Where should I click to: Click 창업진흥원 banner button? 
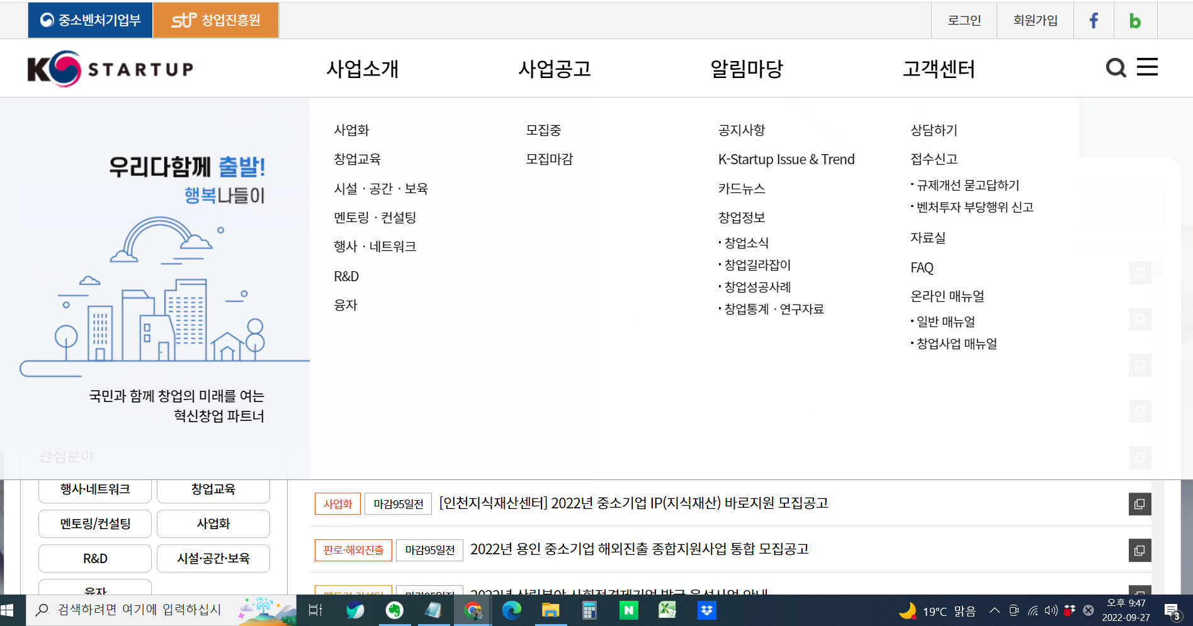click(216, 20)
